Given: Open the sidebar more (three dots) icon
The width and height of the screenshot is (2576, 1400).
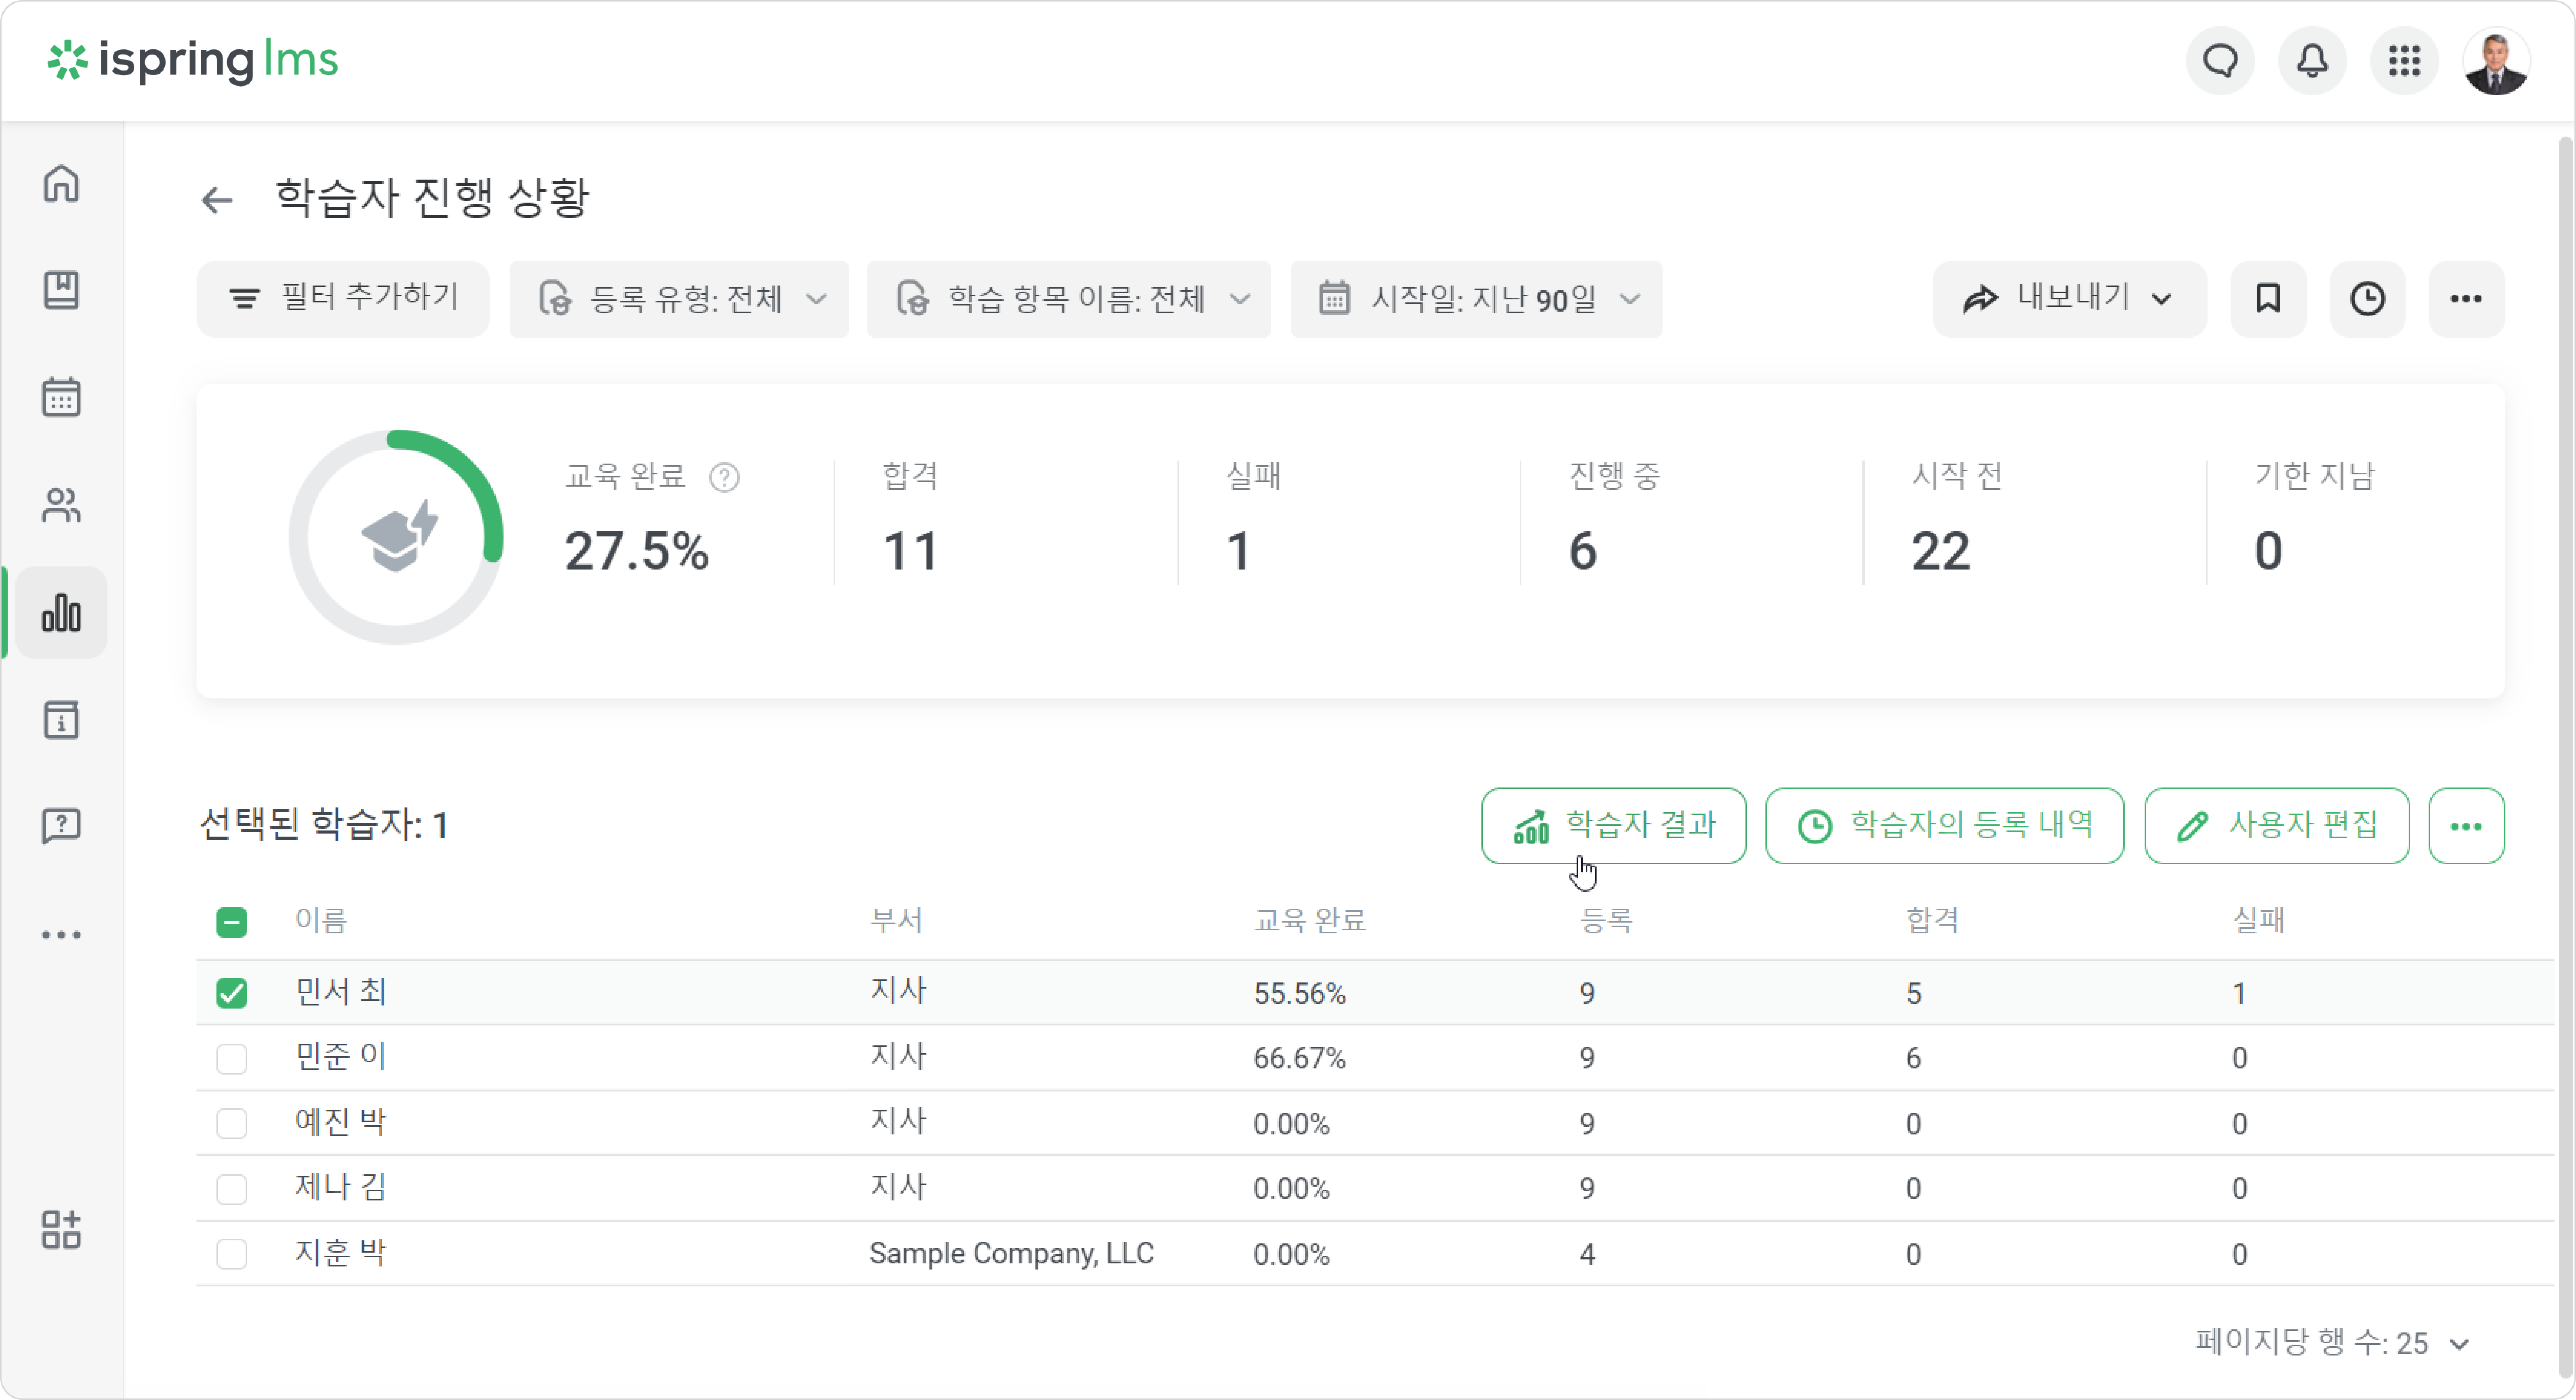Looking at the screenshot, I should pyautogui.click(x=61, y=935).
